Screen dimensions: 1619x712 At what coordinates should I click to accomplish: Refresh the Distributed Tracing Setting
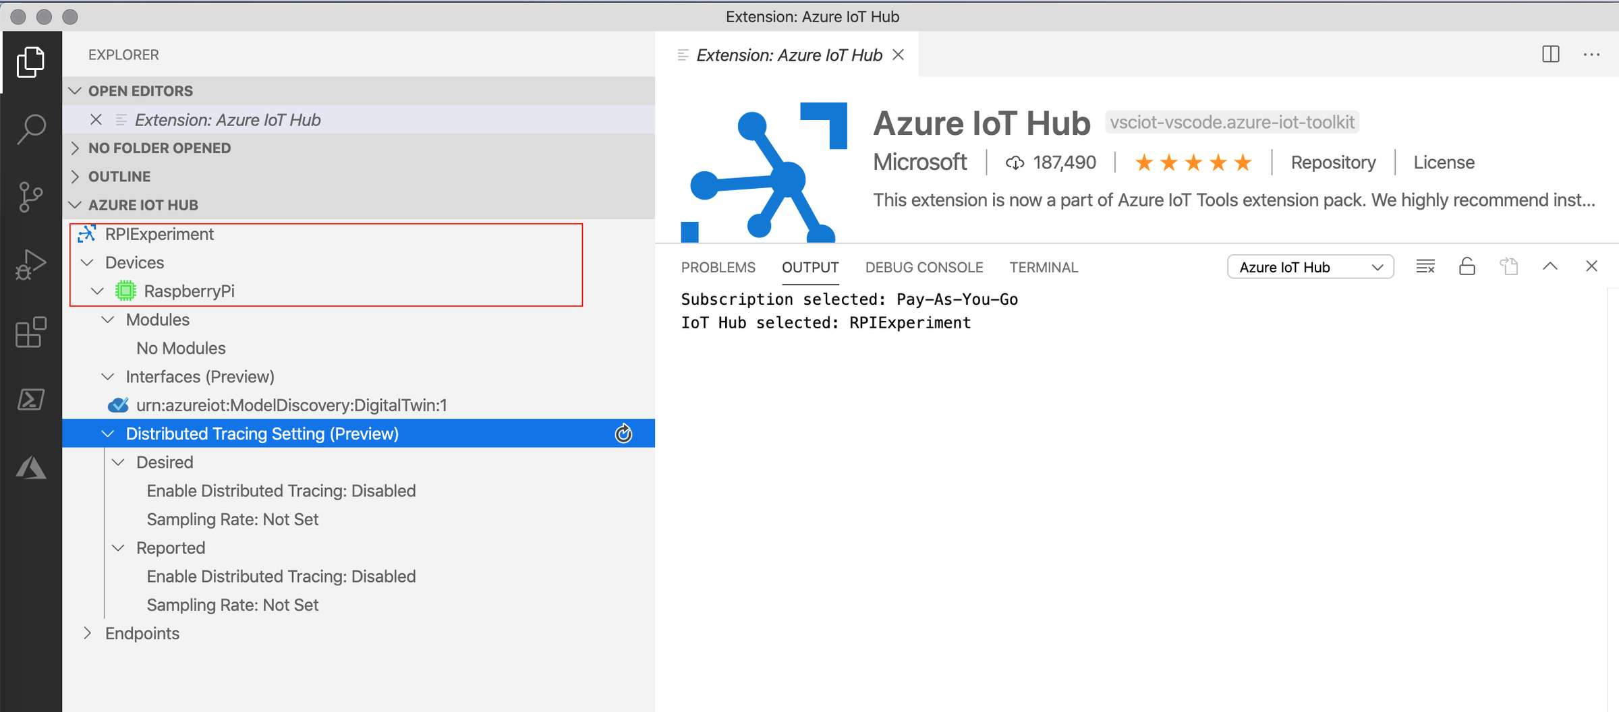(x=623, y=434)
